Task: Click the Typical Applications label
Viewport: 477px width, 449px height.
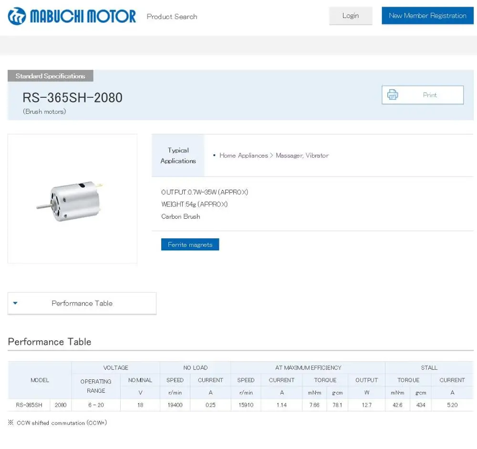Action: (x=178, y=155)
